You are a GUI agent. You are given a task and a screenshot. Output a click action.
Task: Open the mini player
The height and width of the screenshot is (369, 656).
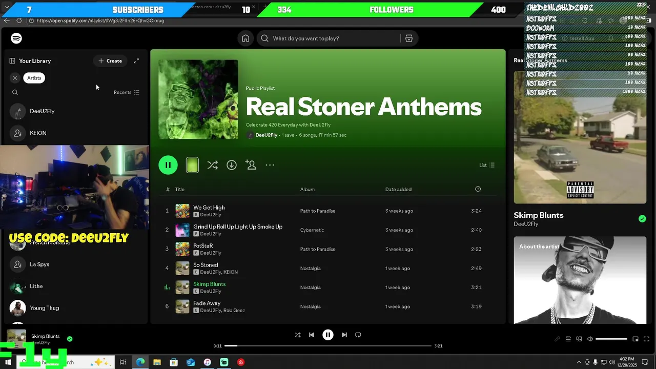(x=635, y=339)
